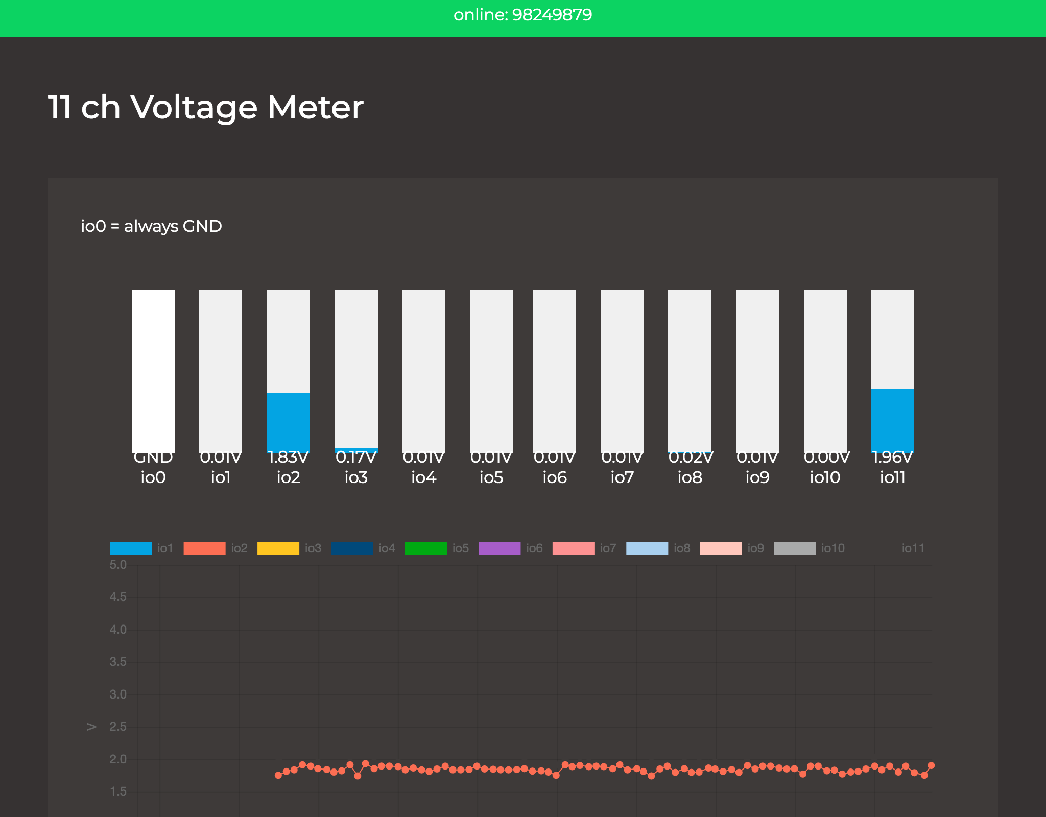Click the io11 blue voltage bar fill
Viewport: 1046px width, 817px height.
click(x=893, y=420)
